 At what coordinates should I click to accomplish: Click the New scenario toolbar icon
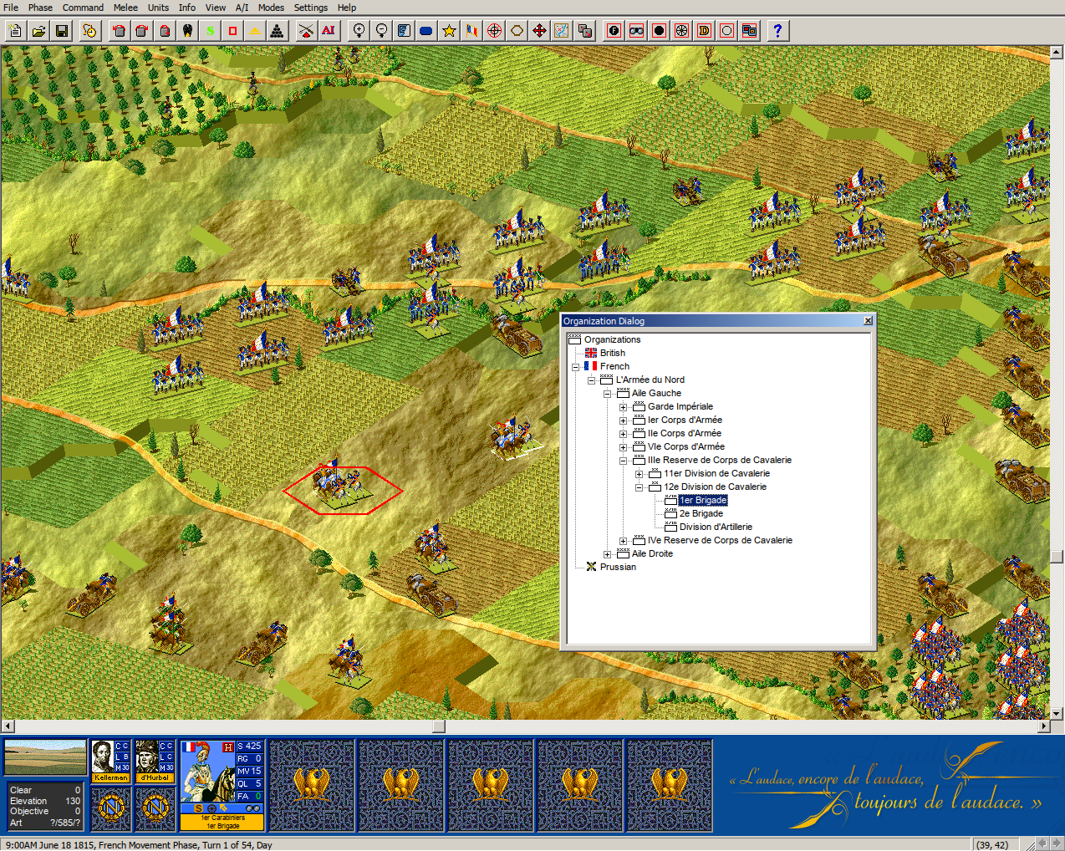pyautogui.click(x=16, y=31)
